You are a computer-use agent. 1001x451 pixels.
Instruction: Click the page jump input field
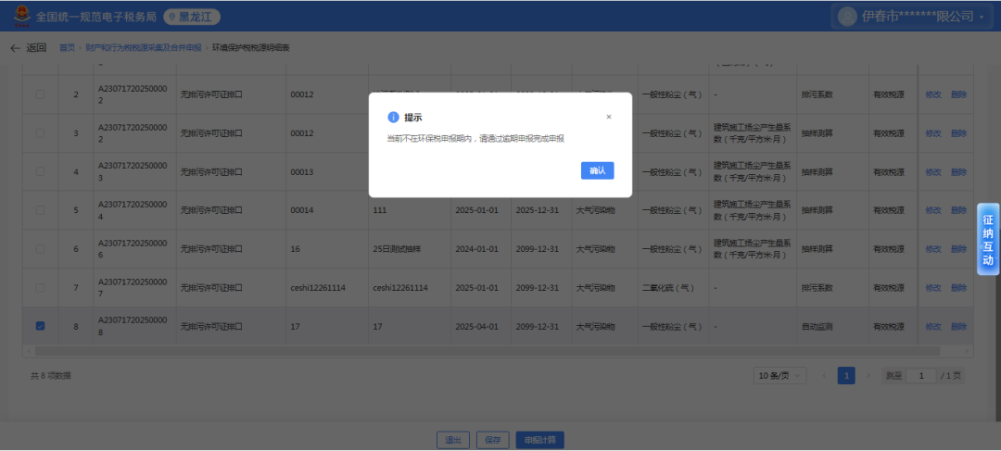920,376
